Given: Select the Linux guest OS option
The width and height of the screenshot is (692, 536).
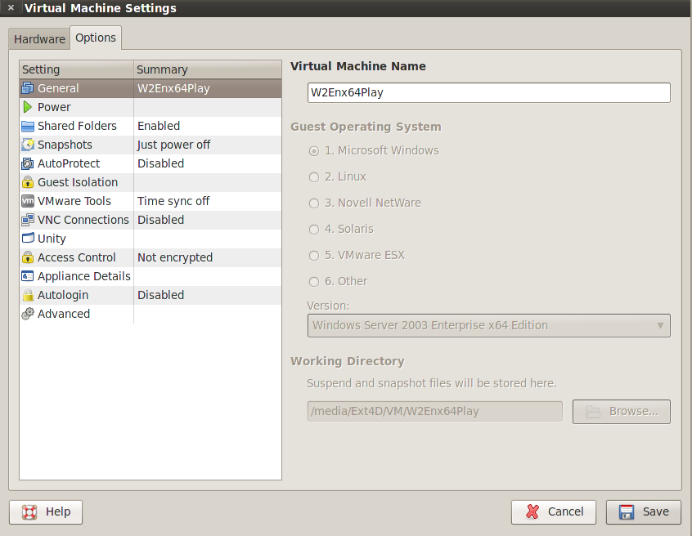Looking at the screenshot, I should (x=314, y=177).
